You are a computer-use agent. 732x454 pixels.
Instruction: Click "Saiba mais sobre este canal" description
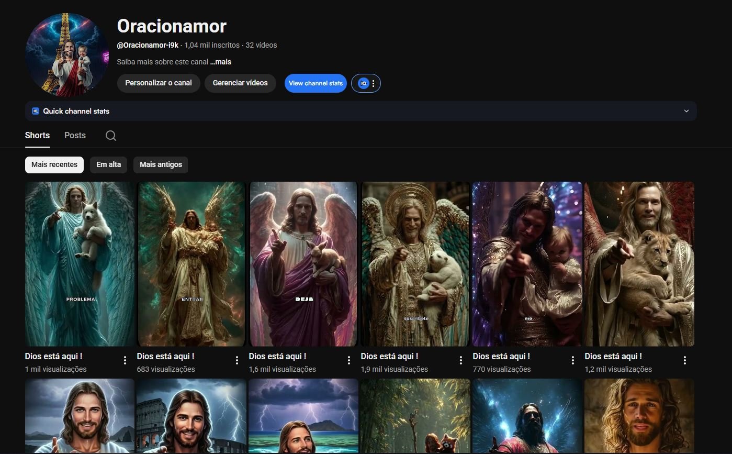pos(163,62)
